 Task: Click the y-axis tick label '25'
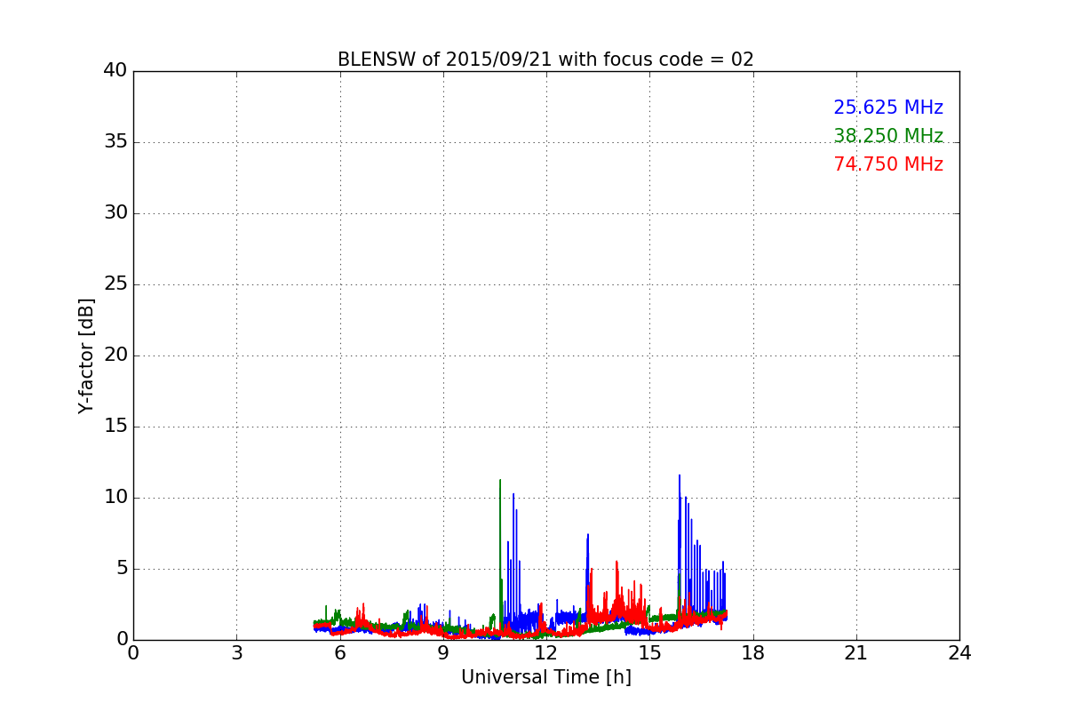[115, 284]
